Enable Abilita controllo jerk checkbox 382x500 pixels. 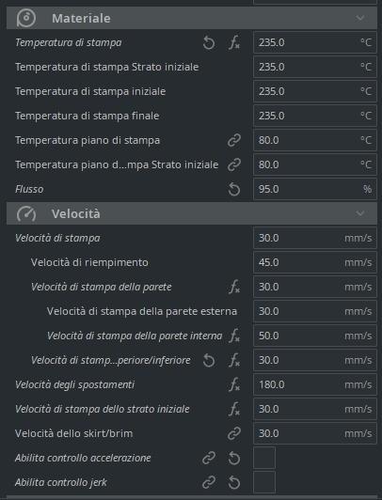[264, 482]
